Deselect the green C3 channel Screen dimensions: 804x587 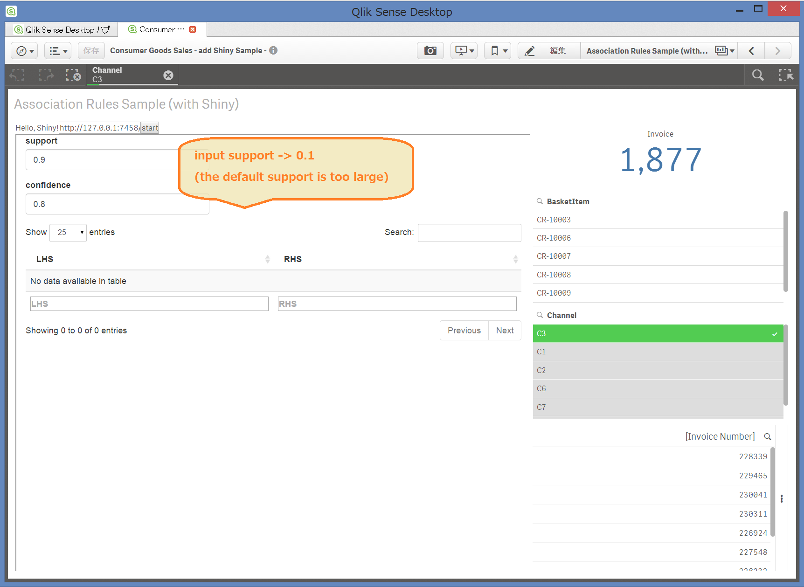point(658,333)
